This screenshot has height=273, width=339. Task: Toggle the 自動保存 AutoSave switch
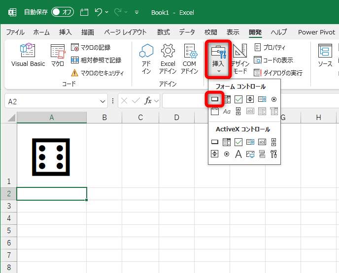click(63, 12)
